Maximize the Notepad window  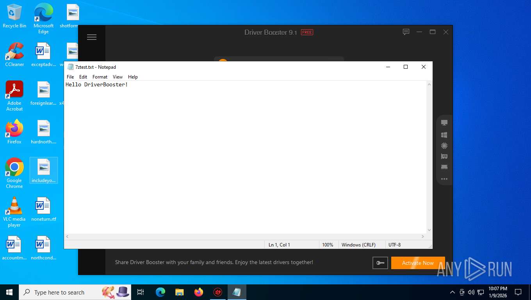[x=406, y=67]
